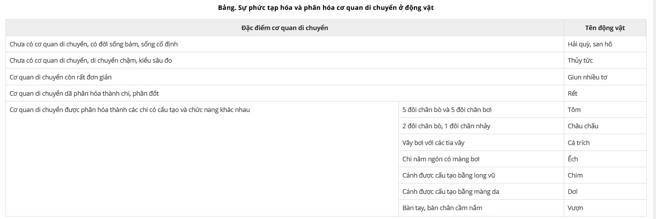Click the 'Cá trích' animal cell
The height and width of the screenshot is (219, 656).
click(x=605, y=143)
